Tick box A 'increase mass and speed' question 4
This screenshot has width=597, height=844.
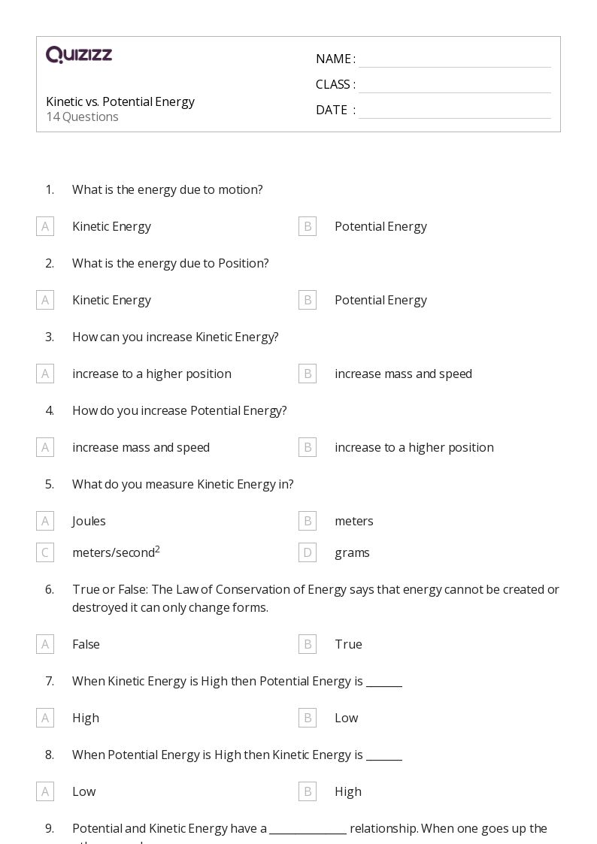(x=45, y=447)
